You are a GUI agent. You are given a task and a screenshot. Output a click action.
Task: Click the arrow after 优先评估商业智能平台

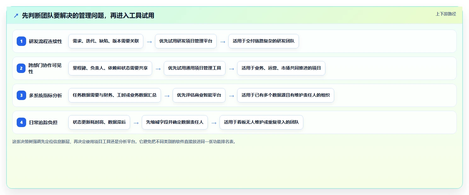tap(232, 96)
